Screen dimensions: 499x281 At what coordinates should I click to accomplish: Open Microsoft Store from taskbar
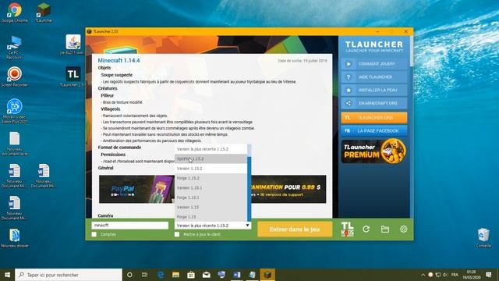[x=191, y=275]
